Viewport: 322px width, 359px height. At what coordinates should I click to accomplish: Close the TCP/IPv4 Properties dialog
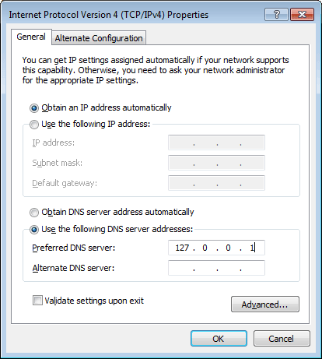(x=302, y=14)
